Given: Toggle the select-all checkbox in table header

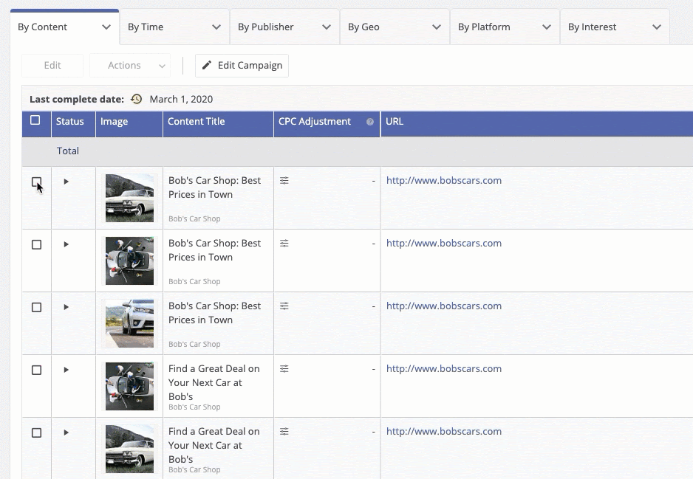Looking at the screenshot, I should pos(35,120).
